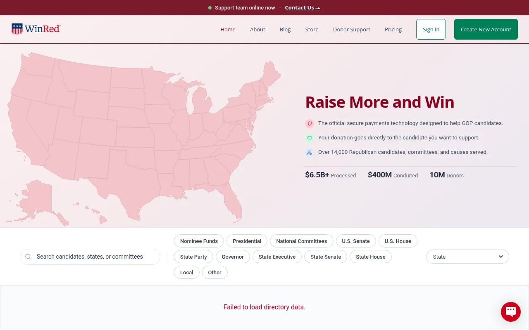Click the heart icon beside donation text

pyautogui.click(x=310, y=138)
